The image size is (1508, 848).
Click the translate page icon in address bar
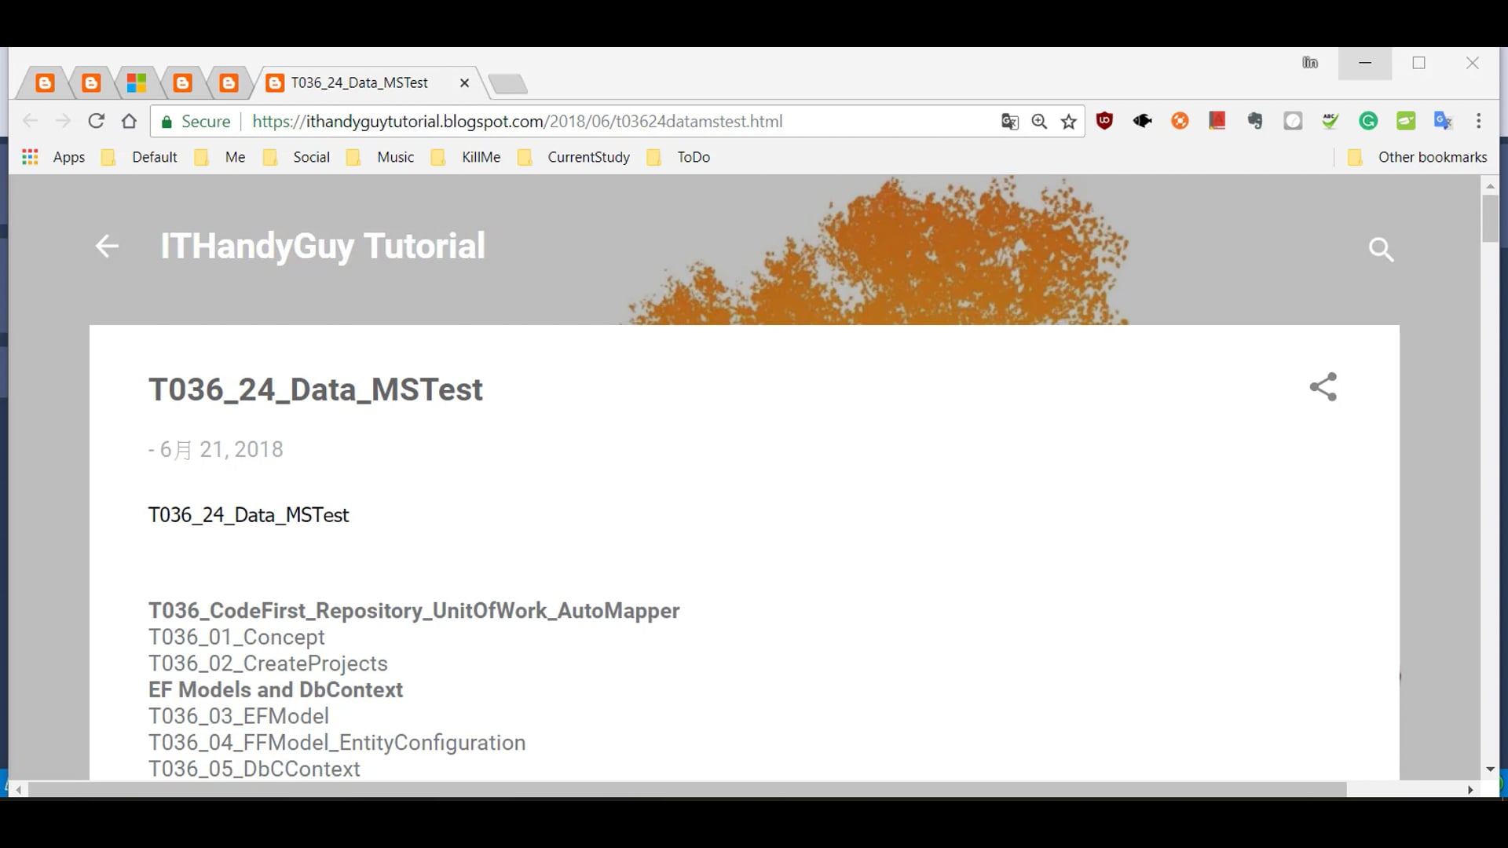coord(1009,122)
